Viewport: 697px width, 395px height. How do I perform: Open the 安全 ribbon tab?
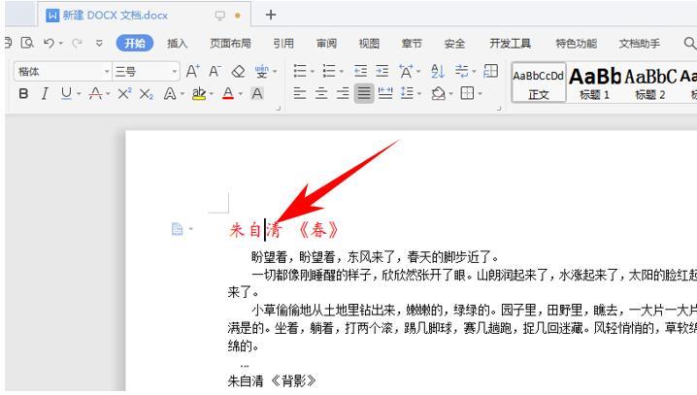pos(454,44)
